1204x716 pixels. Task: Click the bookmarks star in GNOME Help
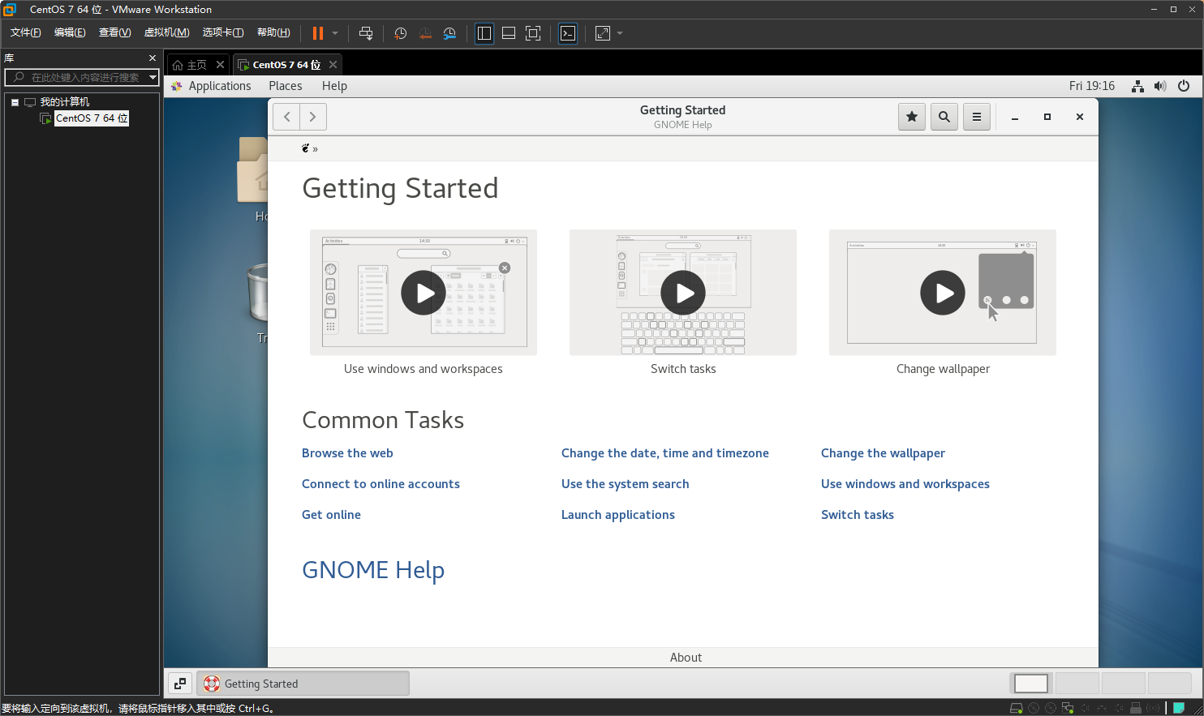[x=912, y=117]
